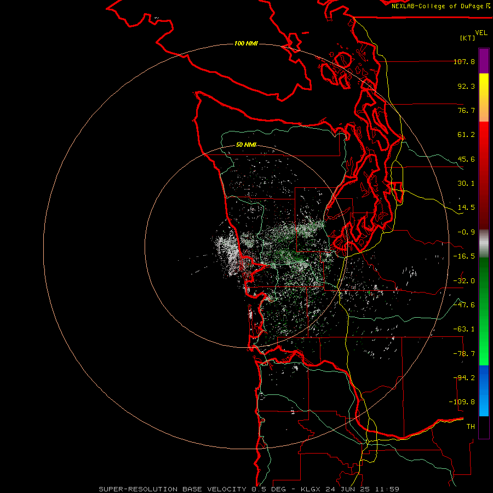The image size is (493, 493).
Task: Select the -109.8 scale value
Action: (462, 402)
